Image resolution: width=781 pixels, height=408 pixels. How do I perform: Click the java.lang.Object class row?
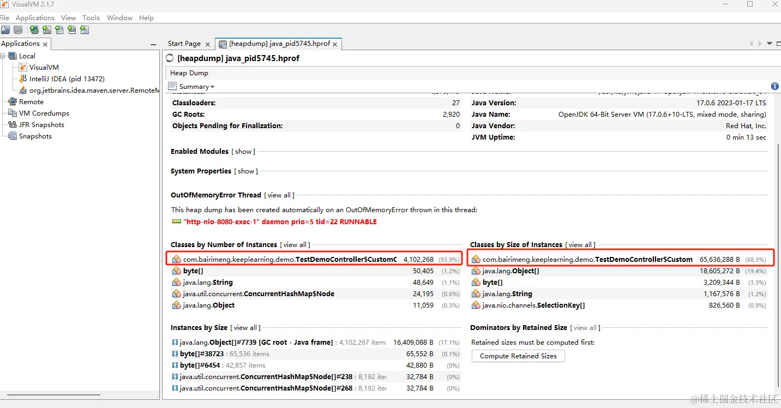(316, 305)
